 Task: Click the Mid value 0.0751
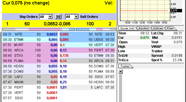tap(177, 38)
